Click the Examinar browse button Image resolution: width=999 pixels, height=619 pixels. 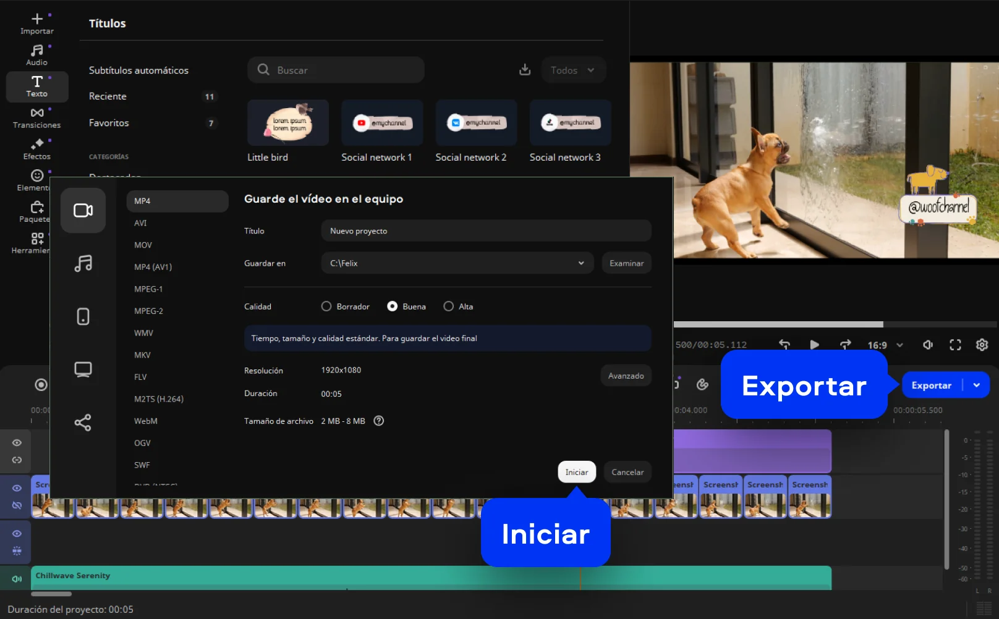pyautogui.click(x=626, y=263)
